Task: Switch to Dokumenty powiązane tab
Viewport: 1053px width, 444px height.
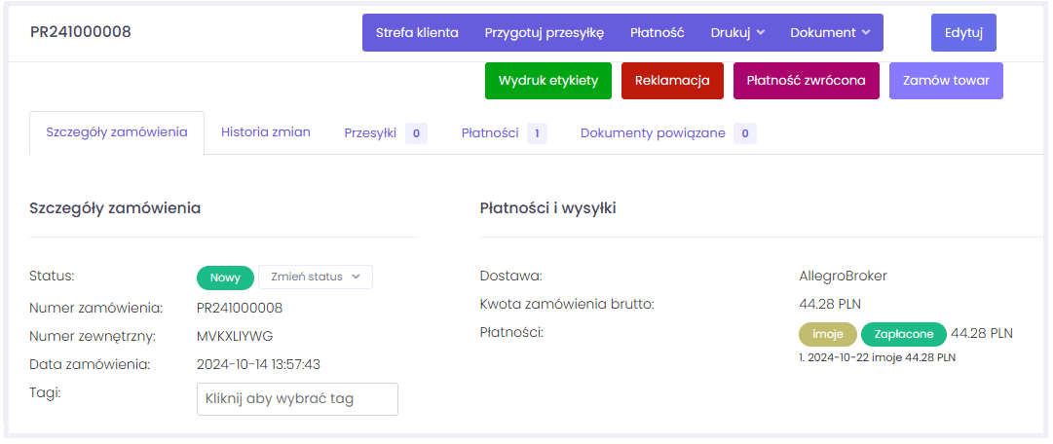Action: coord(667,133)
